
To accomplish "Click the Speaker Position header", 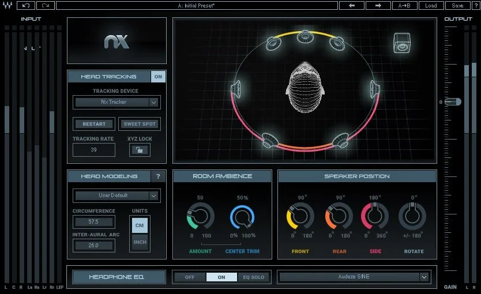I will pos(357,176).
